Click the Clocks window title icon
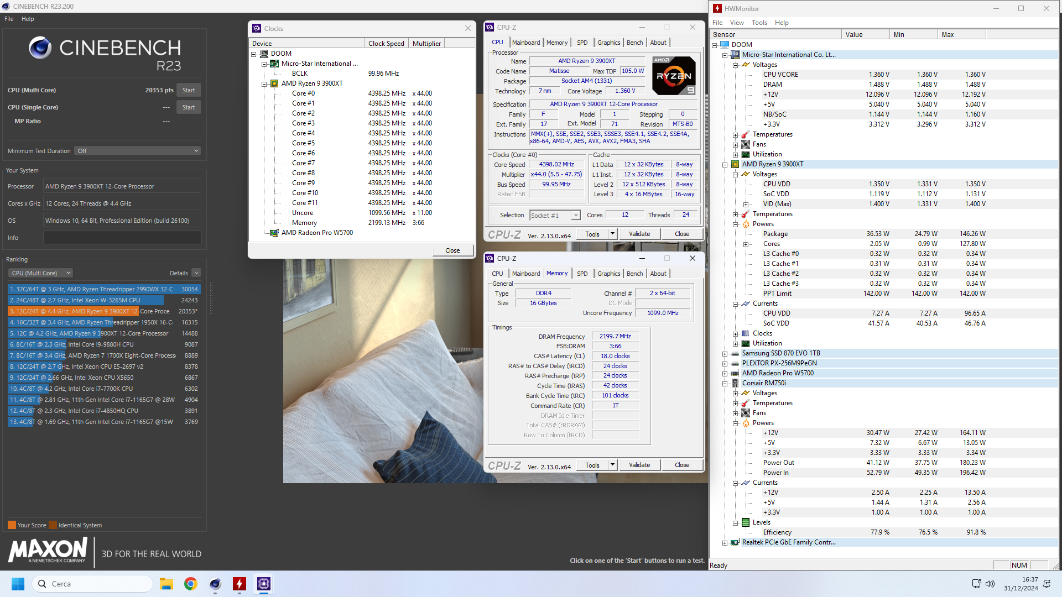The width and height of the screenshot is (1062, 597). (x=257, y=28)
